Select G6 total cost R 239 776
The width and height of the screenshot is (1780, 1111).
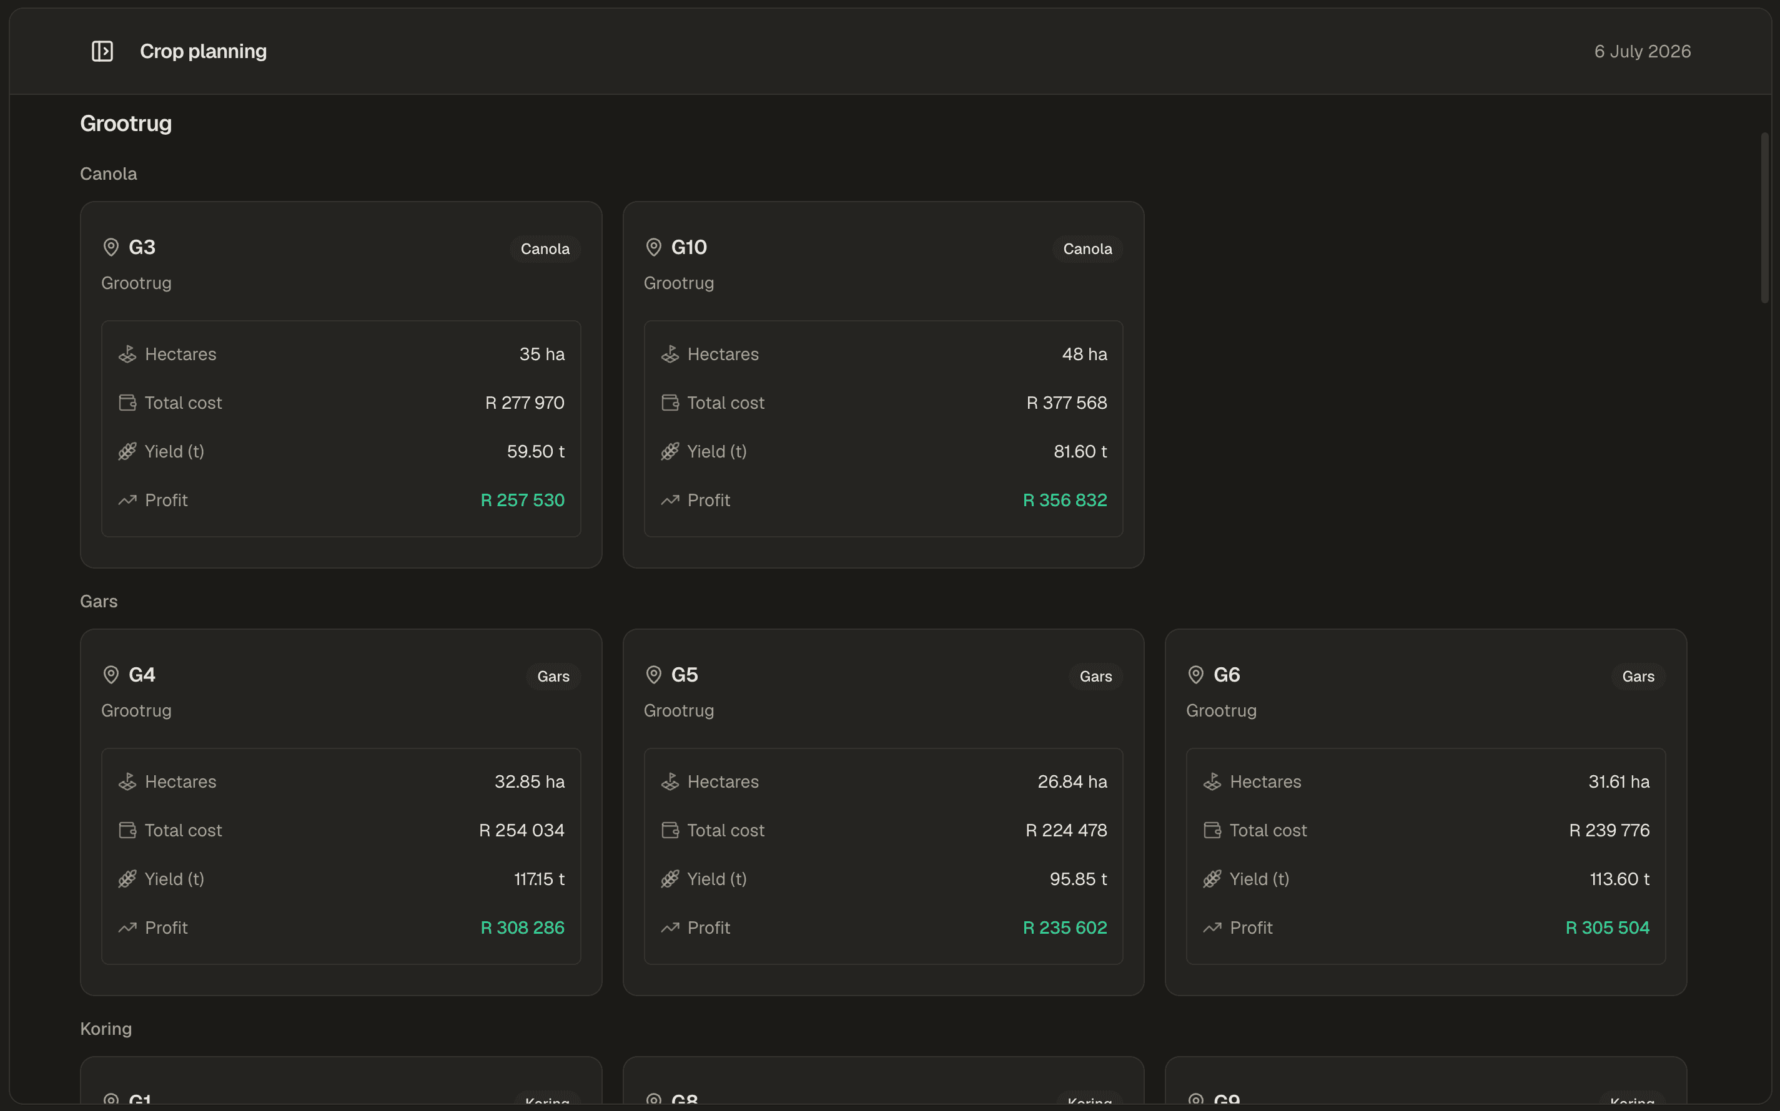pos(1609,830)
